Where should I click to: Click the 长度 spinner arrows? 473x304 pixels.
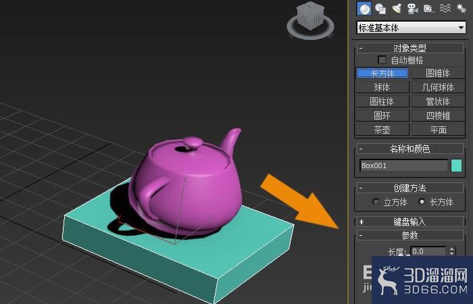tap(451, 251)
